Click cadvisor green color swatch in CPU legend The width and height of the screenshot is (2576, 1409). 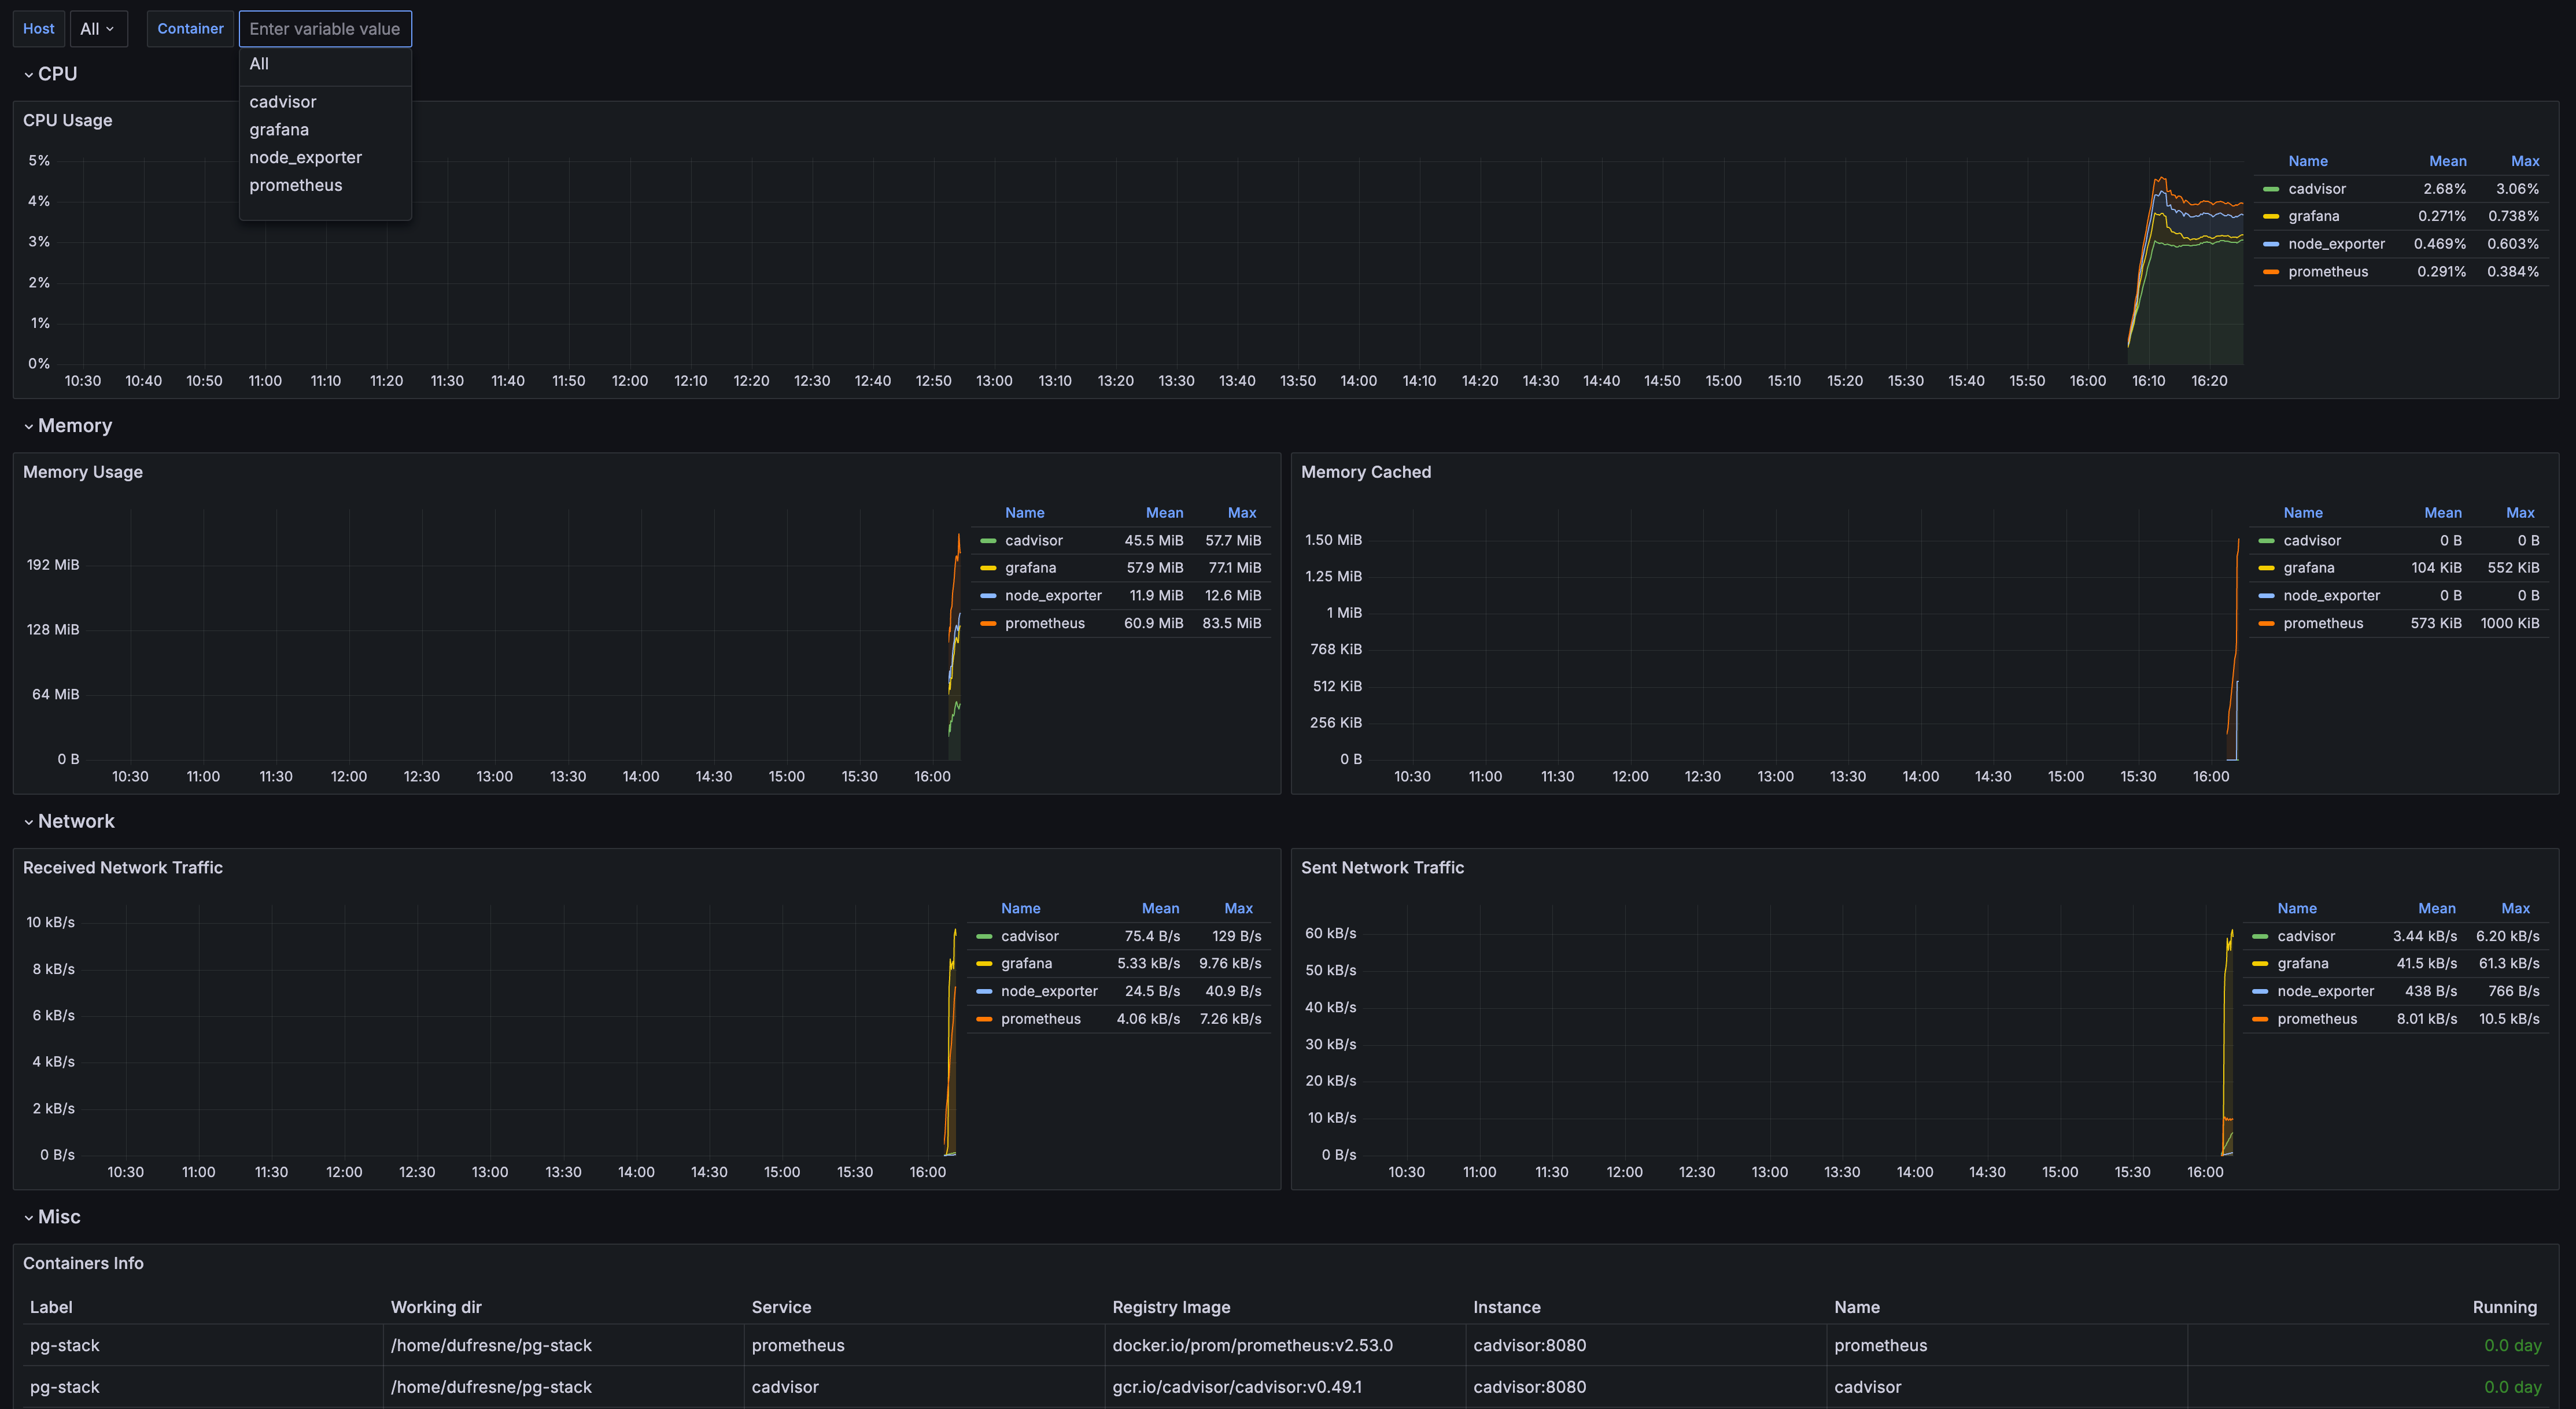coord(2270,189)
